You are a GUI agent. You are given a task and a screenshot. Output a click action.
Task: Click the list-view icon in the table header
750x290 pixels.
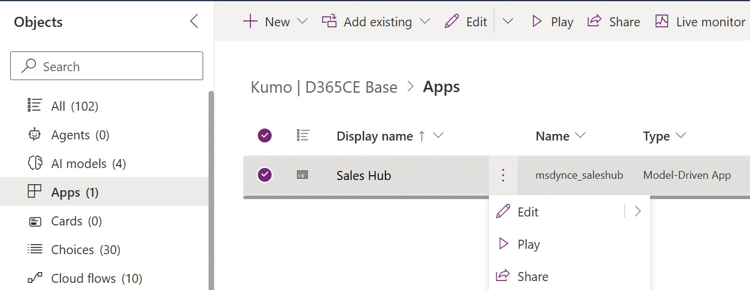(x=302, y=136)
